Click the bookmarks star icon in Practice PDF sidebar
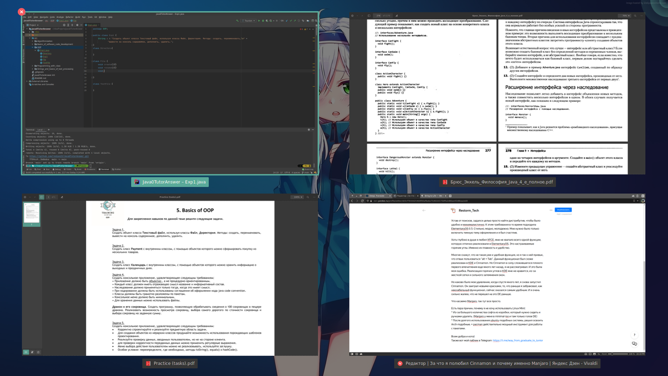This screenshot has width=668, height=376. click(x=38, y=352)
